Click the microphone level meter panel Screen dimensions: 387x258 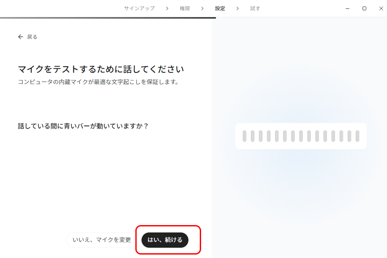(301, 136)
